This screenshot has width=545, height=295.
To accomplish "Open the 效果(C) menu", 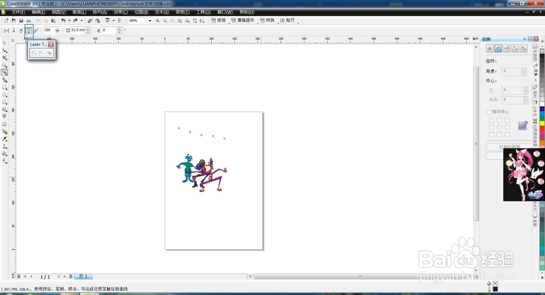I will [120, 12].
